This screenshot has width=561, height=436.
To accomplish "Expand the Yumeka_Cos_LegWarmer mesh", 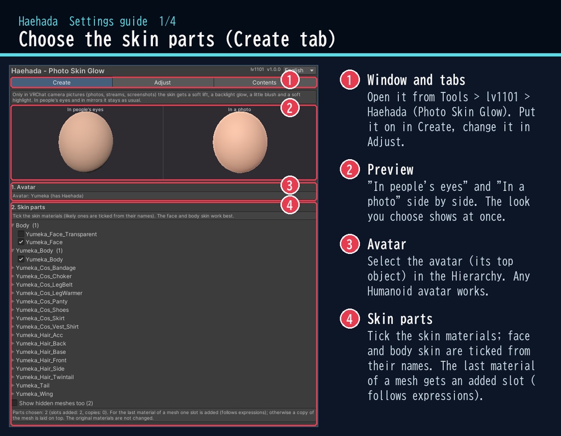I will tap(13, 293).
